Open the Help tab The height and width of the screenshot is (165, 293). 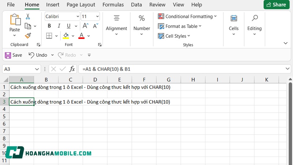click(197, 5)
